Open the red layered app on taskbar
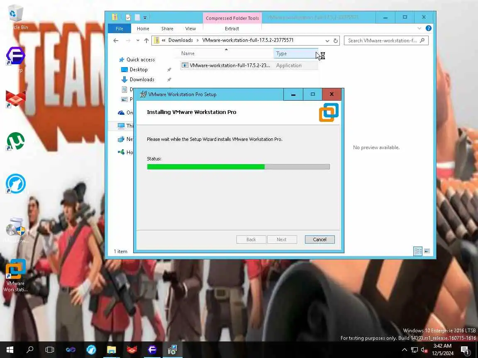The height and width of the screenshot is (358, 478). (132, 349)
